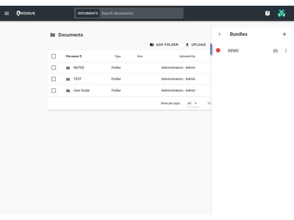Click the DOCUMENTS search scope button
294x220 pixels.
(88, 13)
